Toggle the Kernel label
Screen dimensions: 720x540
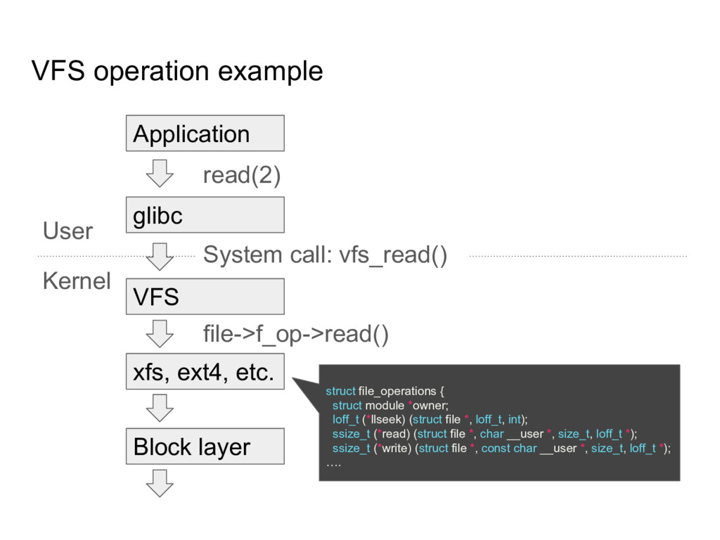(77, 281)
